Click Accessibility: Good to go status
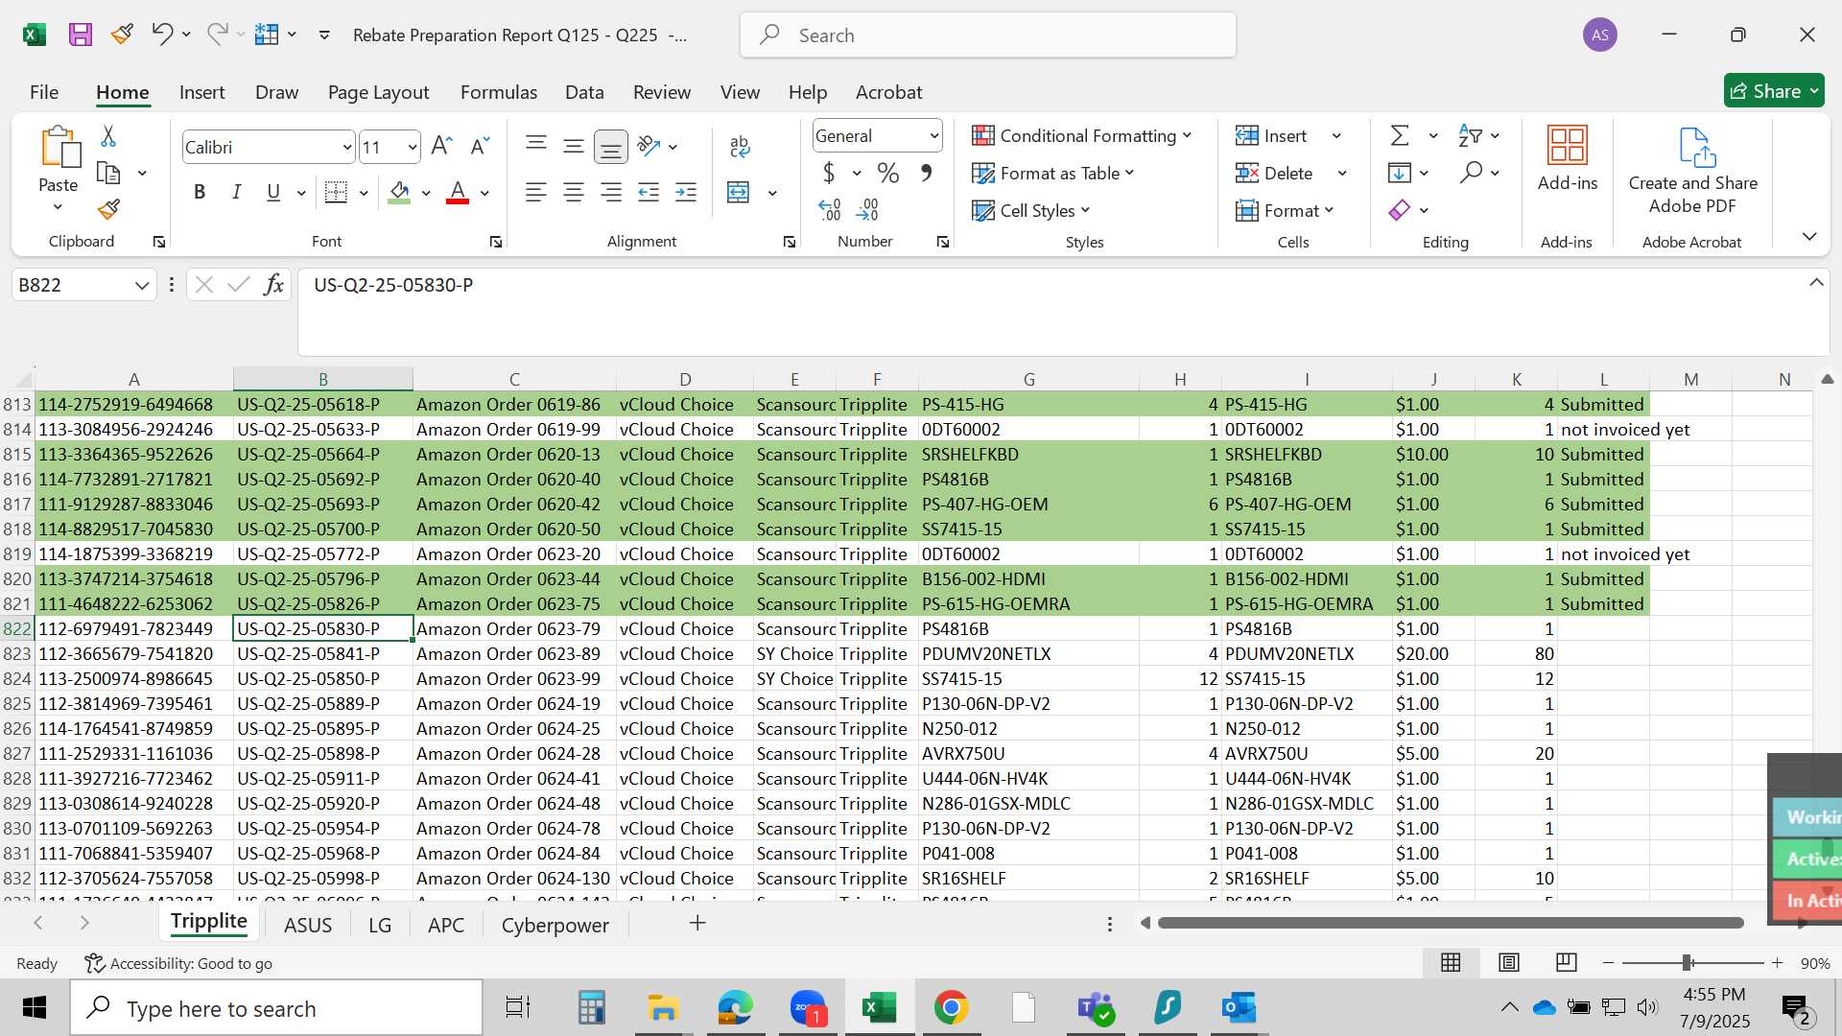Viewport: 1842px width, 1036px height. [x=178, y=963]
